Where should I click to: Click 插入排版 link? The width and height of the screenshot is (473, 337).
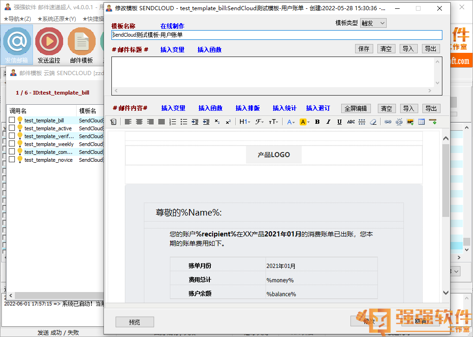247,108
